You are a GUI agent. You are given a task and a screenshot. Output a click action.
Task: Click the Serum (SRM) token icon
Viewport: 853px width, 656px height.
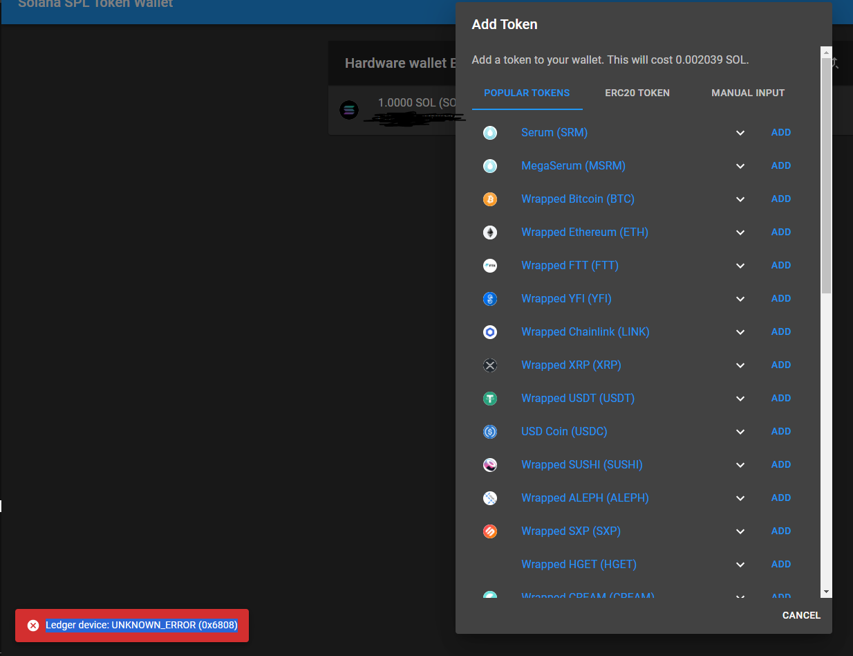pyautogui.click(x=490, y=133)
